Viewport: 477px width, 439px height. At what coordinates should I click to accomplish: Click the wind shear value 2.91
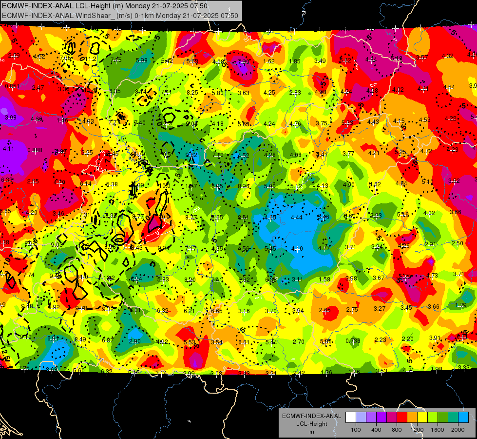[430, 244]
